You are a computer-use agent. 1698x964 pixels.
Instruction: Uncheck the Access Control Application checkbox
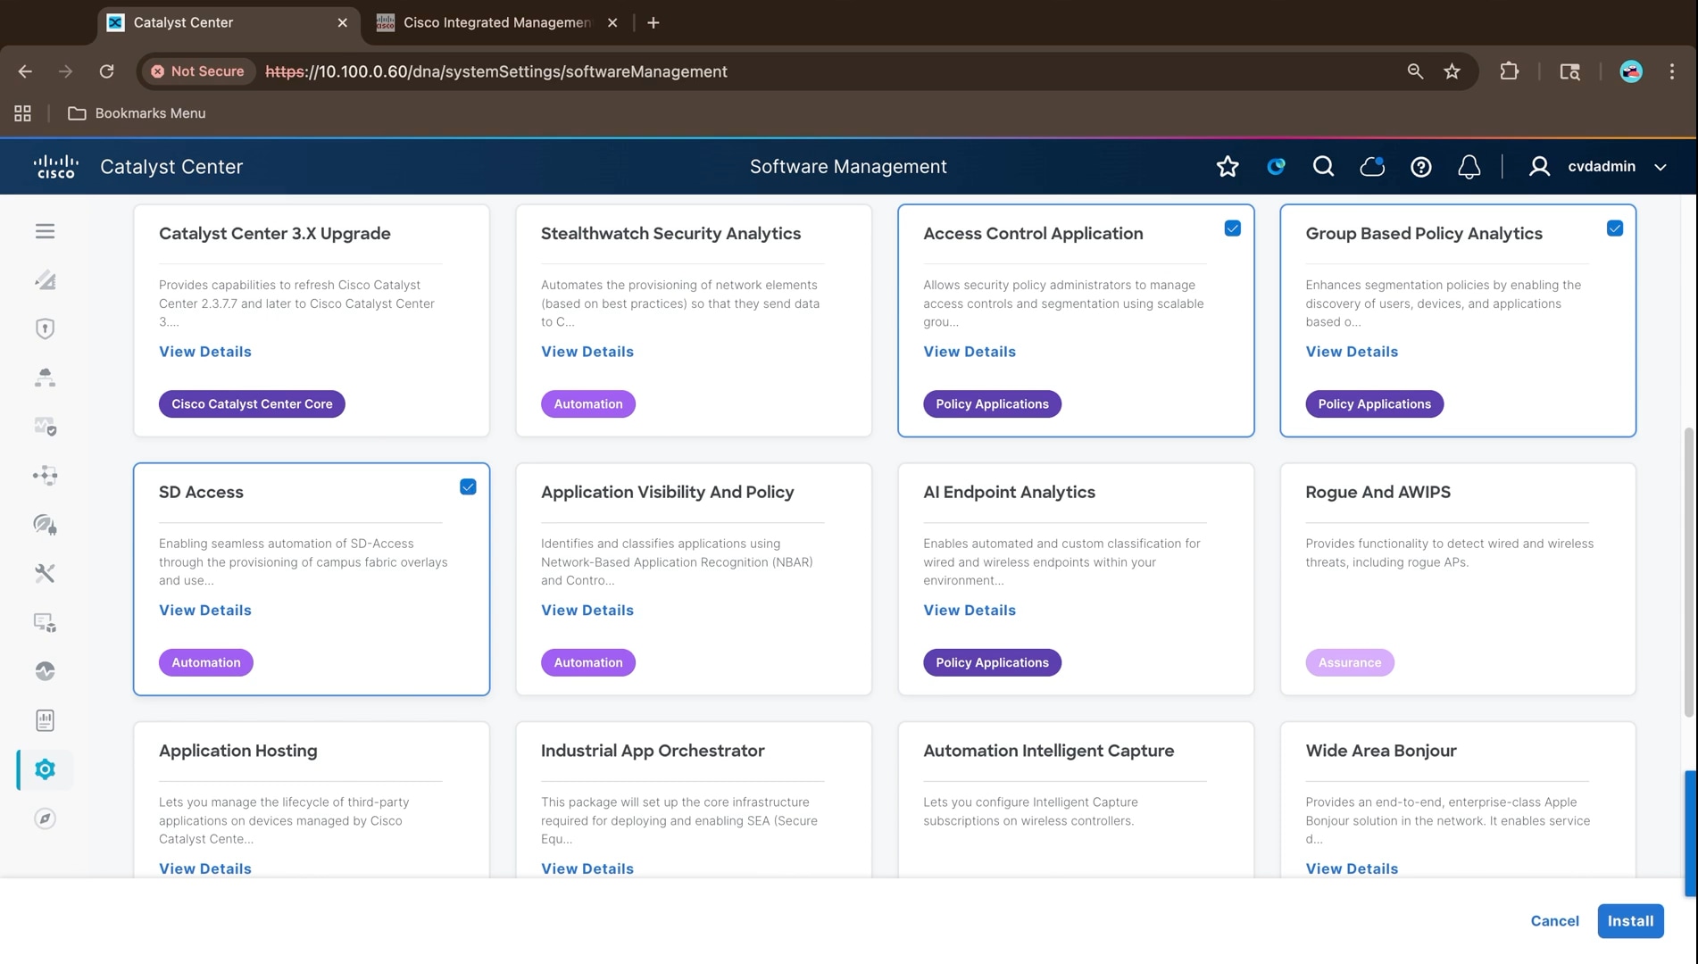(1232, 229)
